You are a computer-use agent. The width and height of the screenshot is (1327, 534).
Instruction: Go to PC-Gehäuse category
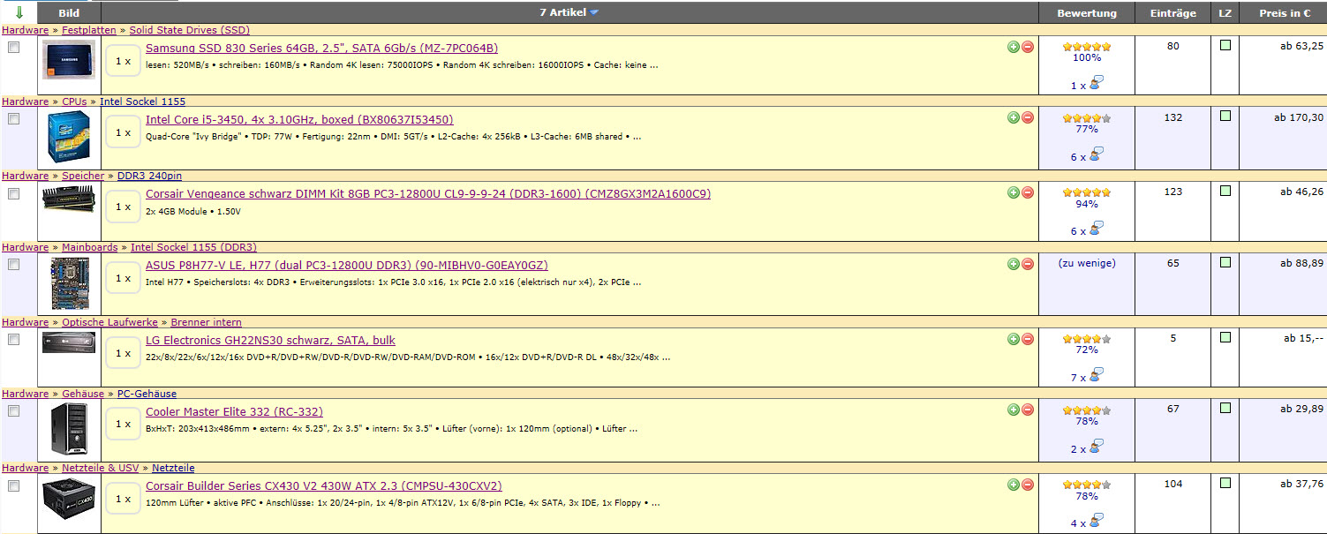[147, 394]
